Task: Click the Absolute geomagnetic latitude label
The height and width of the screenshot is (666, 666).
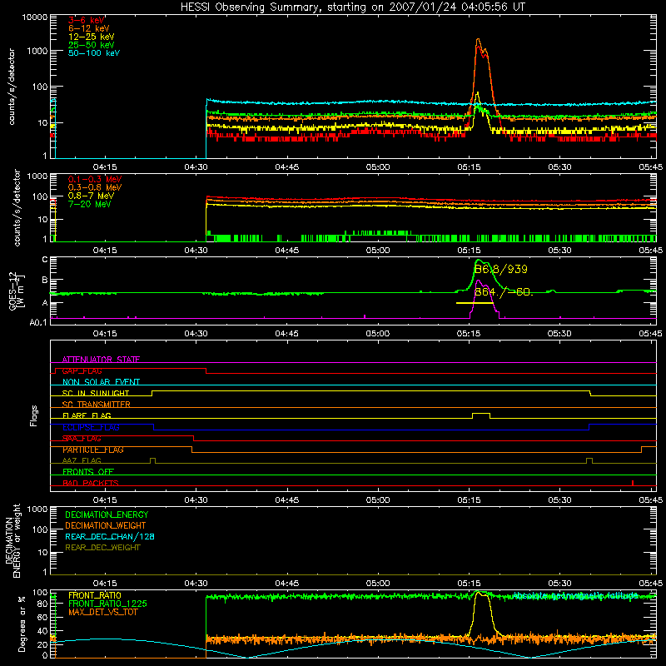Action: click(575, 595)
